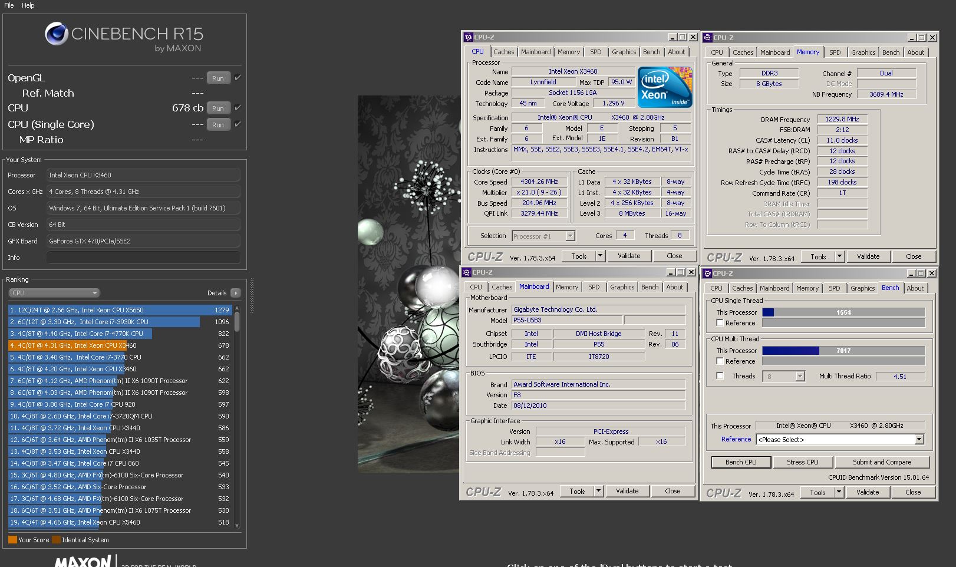Run the CPU benchmark test
956x567 pixels.
[x=217, y=108]
